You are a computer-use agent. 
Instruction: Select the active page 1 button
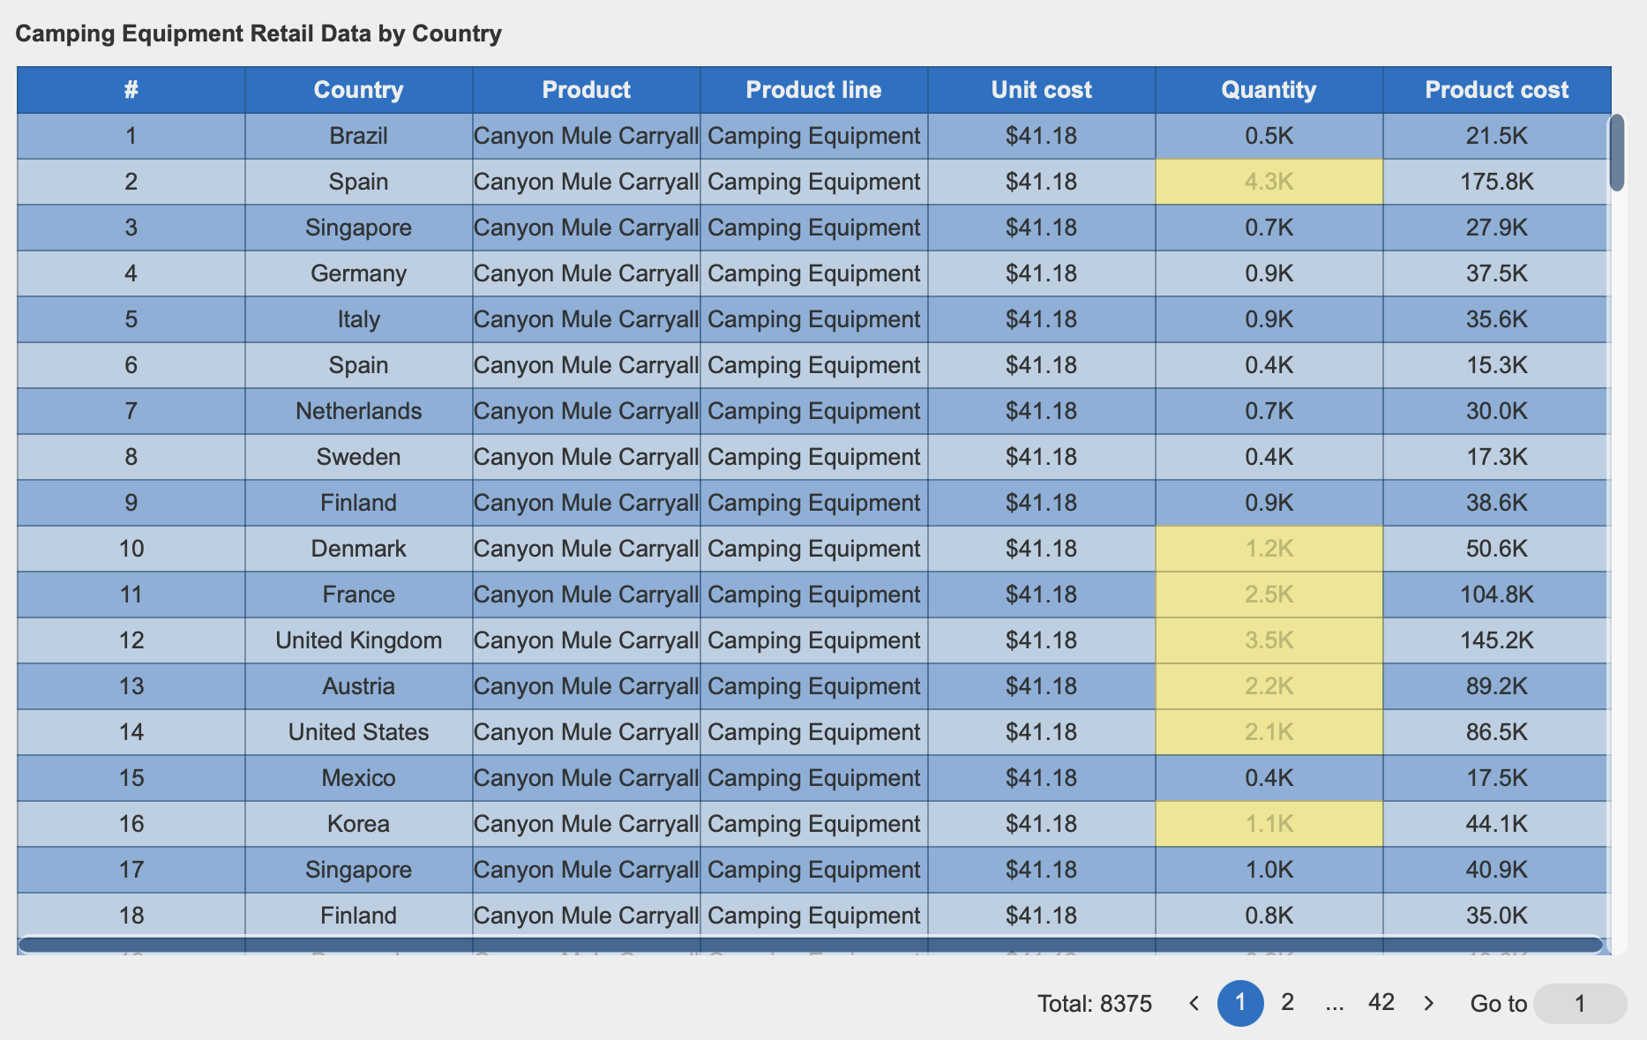tap(1239, 1003)
